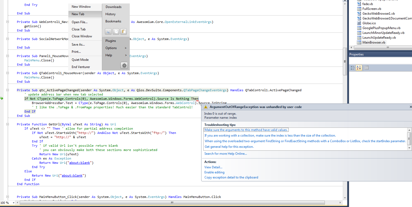Collapse the GetUrl Function outline box
Screen dimensions: 412x207
click(7, 124)
